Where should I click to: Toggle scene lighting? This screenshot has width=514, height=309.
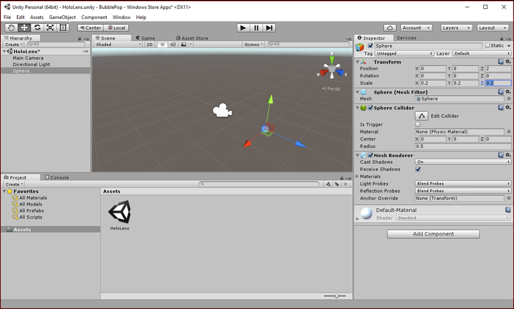(162, 45)
